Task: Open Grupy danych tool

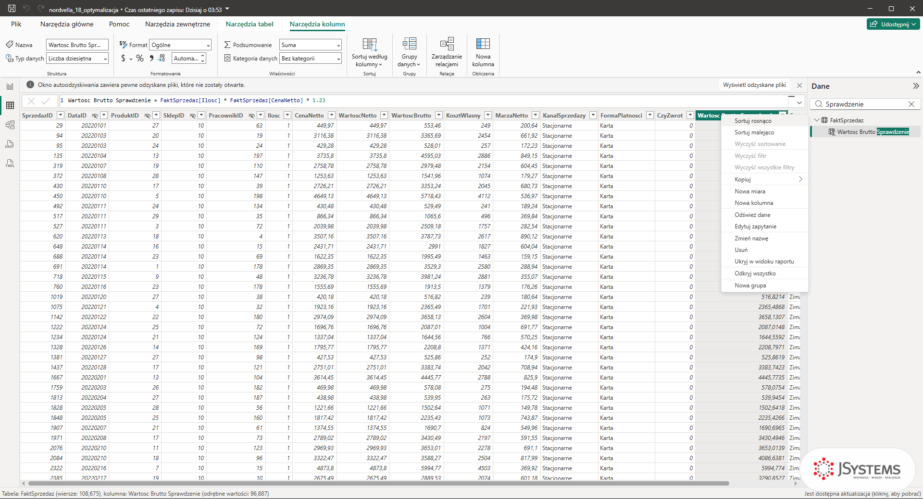Action: (x=409, y=52)
